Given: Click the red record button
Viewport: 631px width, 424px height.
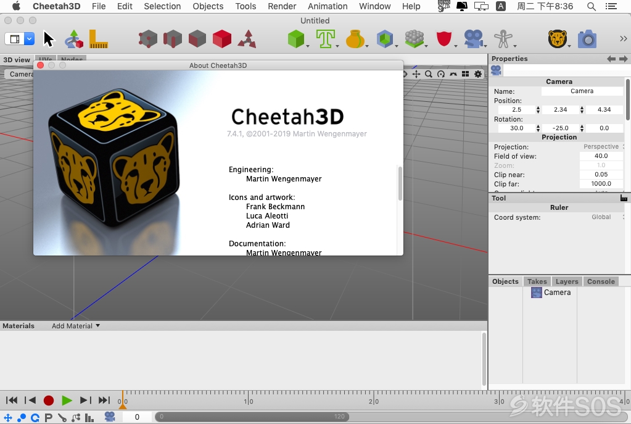Looking at the screenshot, I should tap(49, 401).
